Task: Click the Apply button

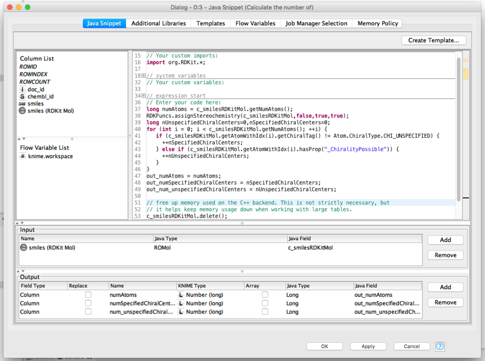Action: point(368,346)
